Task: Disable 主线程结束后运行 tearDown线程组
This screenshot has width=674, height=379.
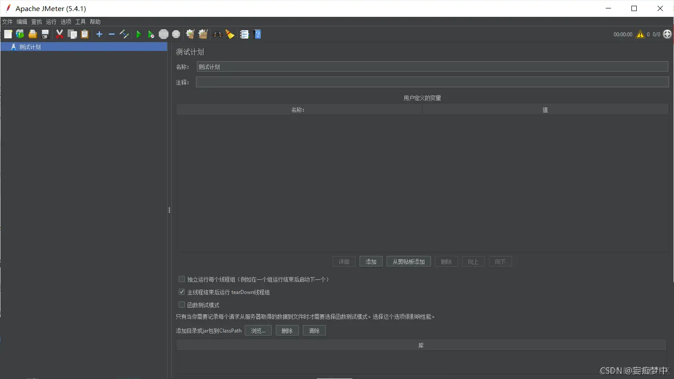Action: tap(182, 291)
